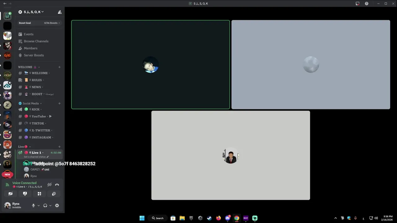Image resolution: width=397 pixels, height=223 pixels.
Task: Open the Help question mark icon
Action: click(367, 3)
